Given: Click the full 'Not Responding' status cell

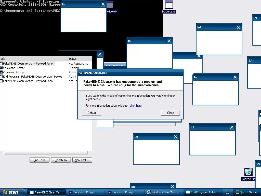Looking at the screenshot, I should tap(78, 64).
